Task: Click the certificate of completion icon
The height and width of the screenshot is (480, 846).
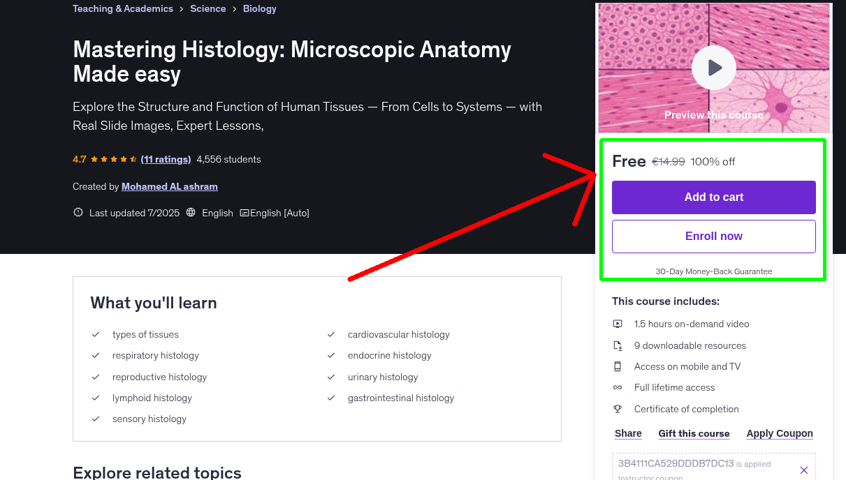Action: [618, 409]
